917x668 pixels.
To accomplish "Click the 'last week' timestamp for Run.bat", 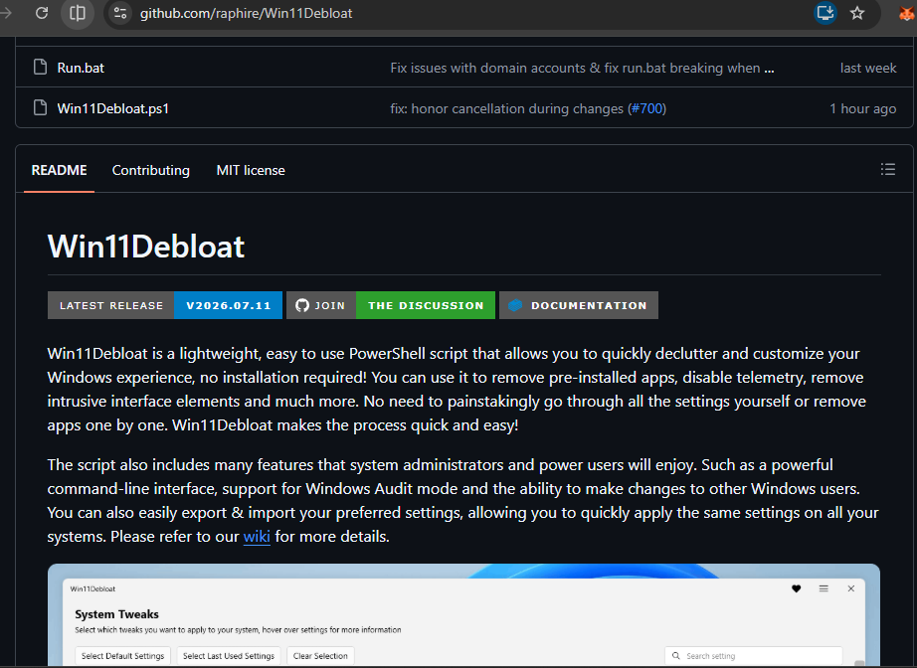I will click(868, 68).
